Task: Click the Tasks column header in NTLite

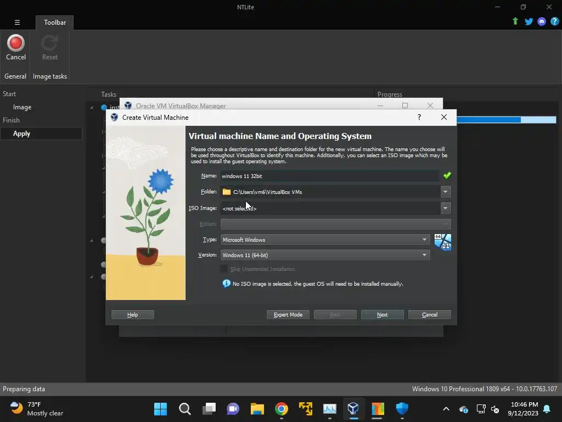Action: point(109,94)
